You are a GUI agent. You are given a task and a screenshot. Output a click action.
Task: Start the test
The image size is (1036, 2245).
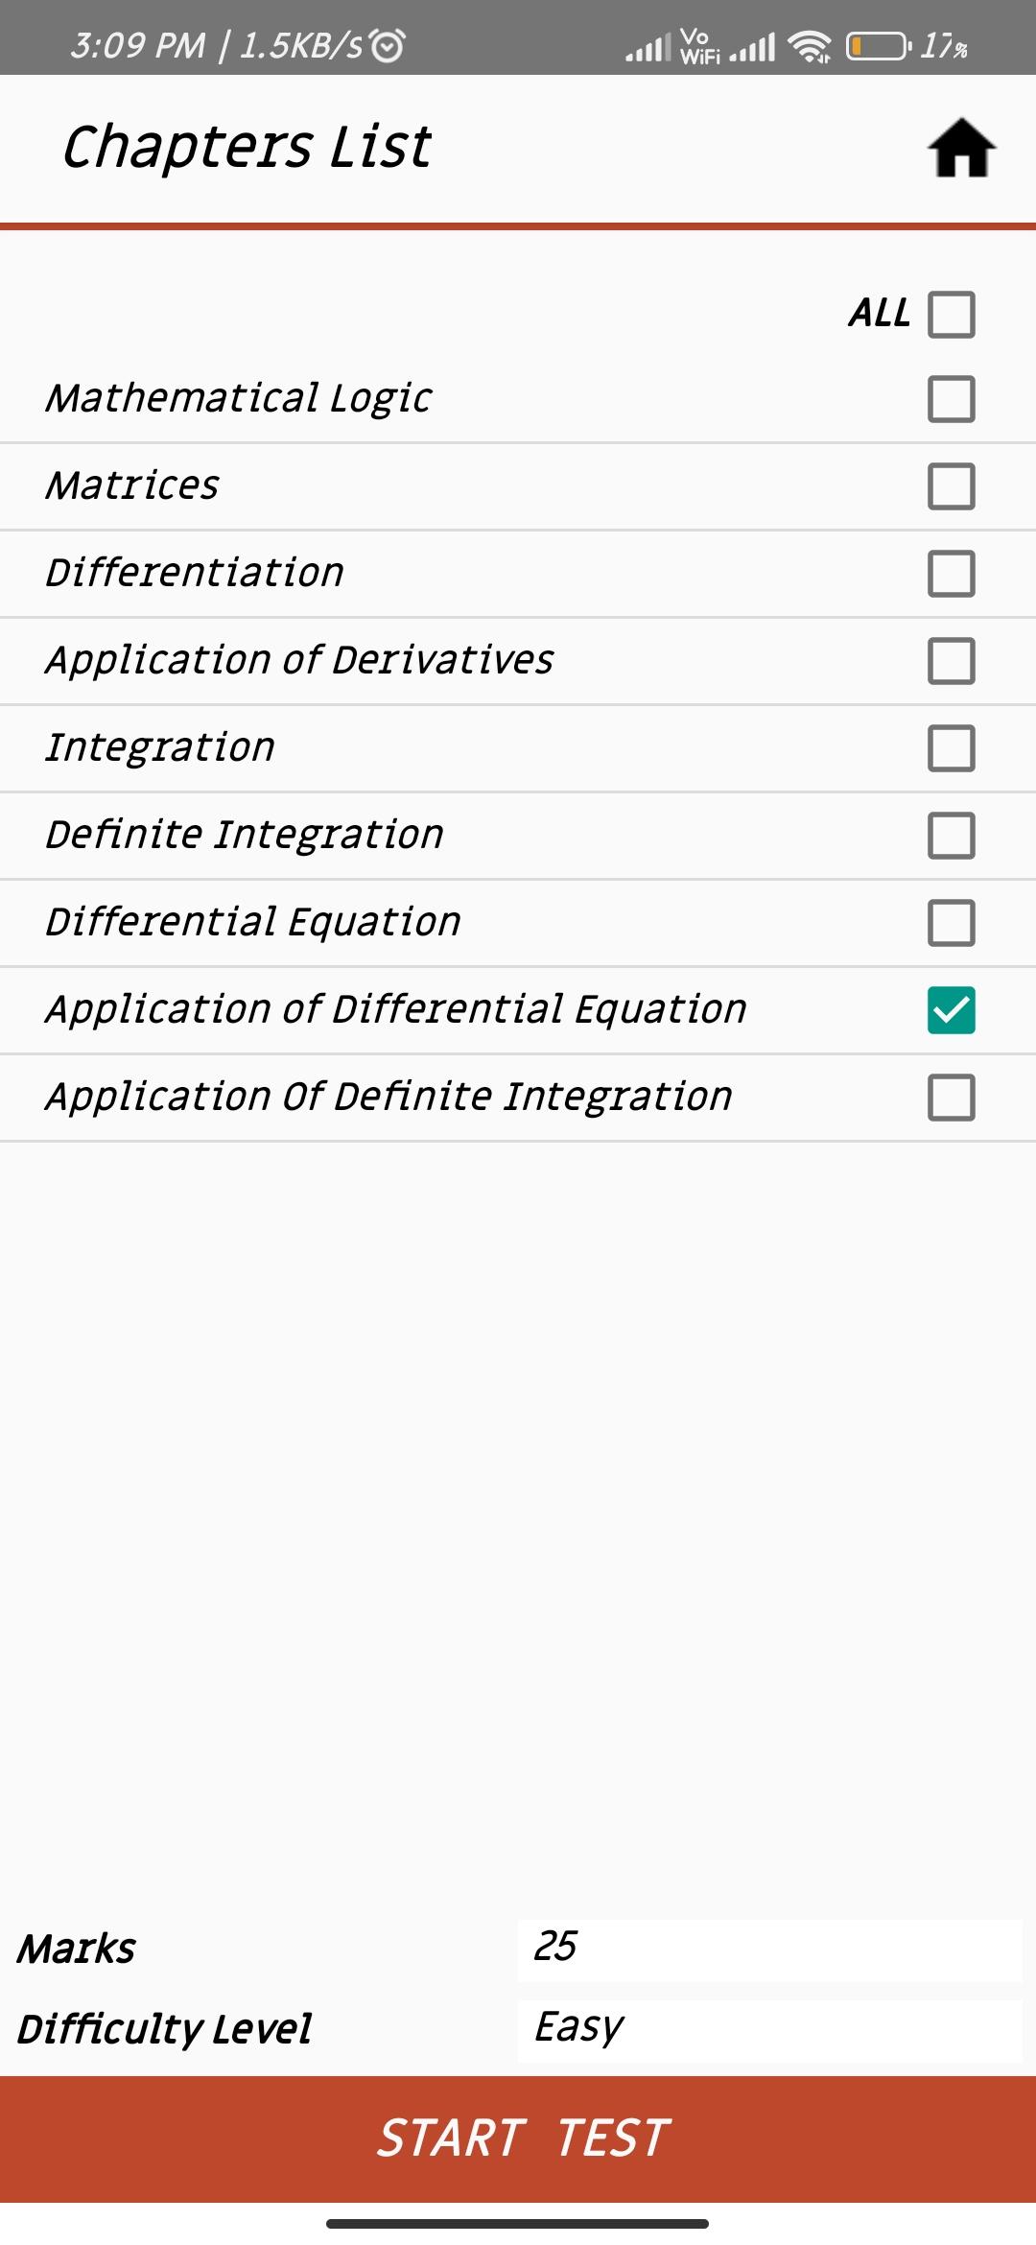518,2139
